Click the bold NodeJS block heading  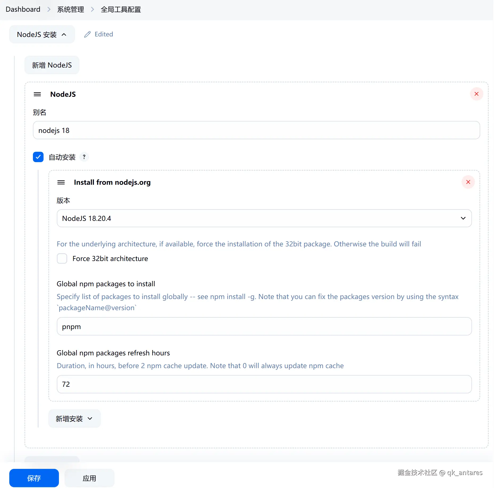[63, 94]
